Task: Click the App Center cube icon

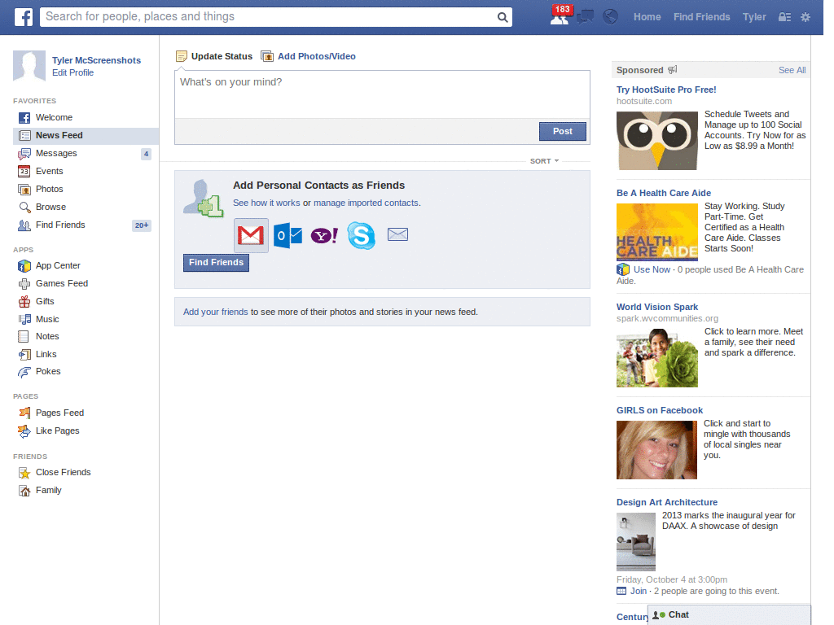Action: [24, 266]
